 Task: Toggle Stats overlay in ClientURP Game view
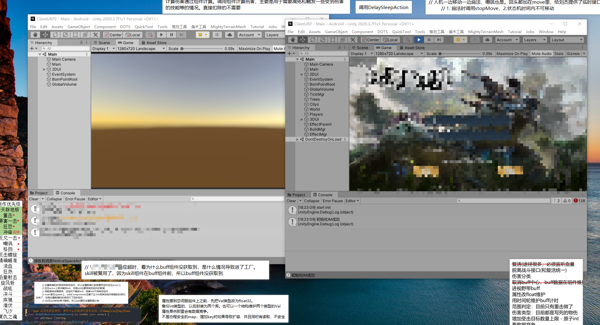pos(559,54)
